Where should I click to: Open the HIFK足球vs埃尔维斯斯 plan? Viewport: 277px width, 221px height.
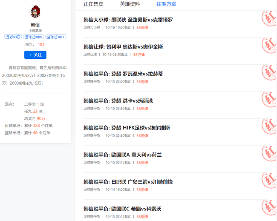(127, 128)
